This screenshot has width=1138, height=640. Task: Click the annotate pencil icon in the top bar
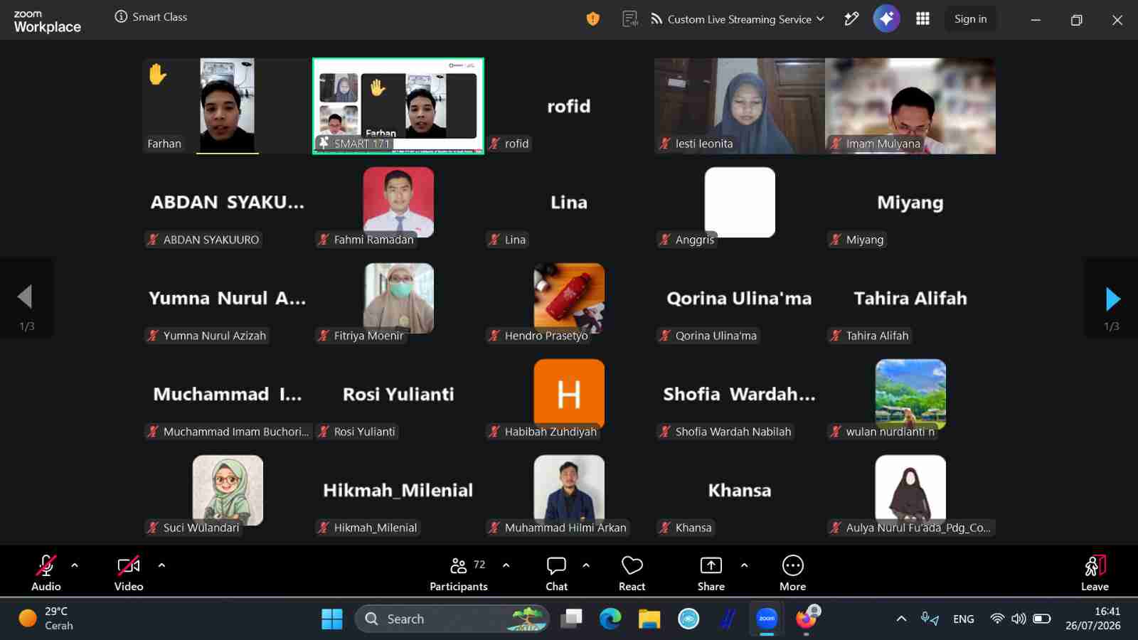[851, 19]
